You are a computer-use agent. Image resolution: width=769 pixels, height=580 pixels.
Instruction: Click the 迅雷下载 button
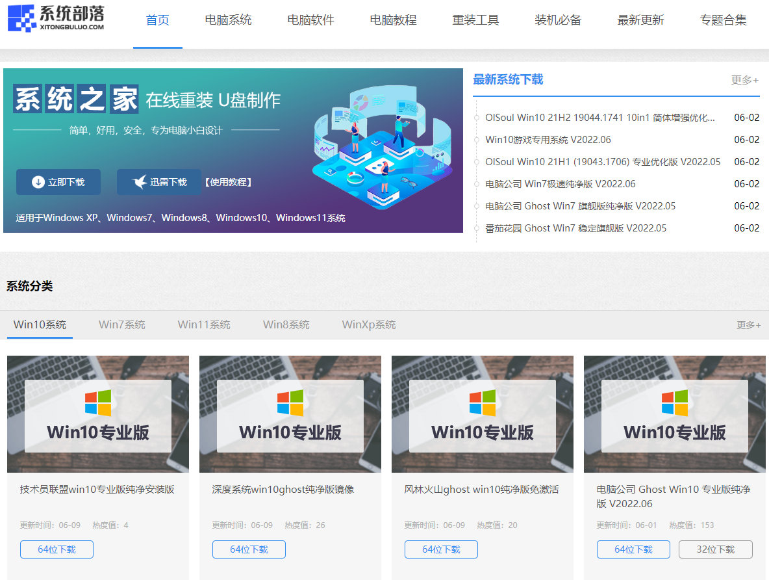pyautogui.click(x=159, y=182)
